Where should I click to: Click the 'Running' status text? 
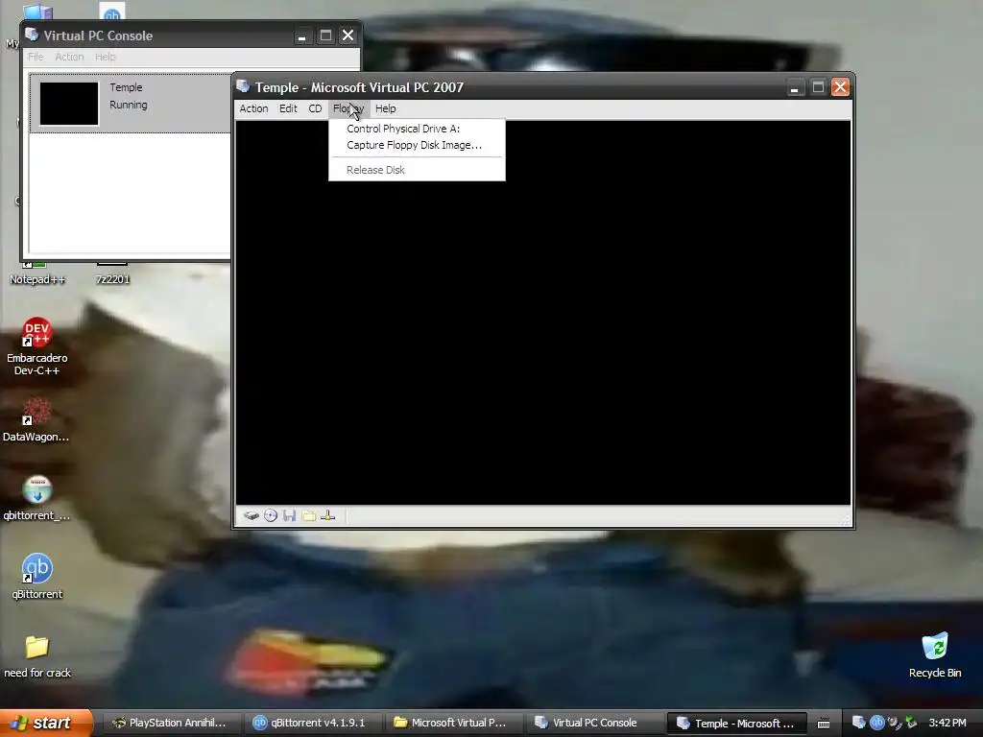[129, 105]
